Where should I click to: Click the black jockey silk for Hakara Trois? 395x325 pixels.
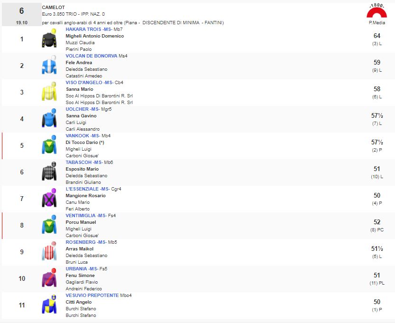tap(49, 39)
